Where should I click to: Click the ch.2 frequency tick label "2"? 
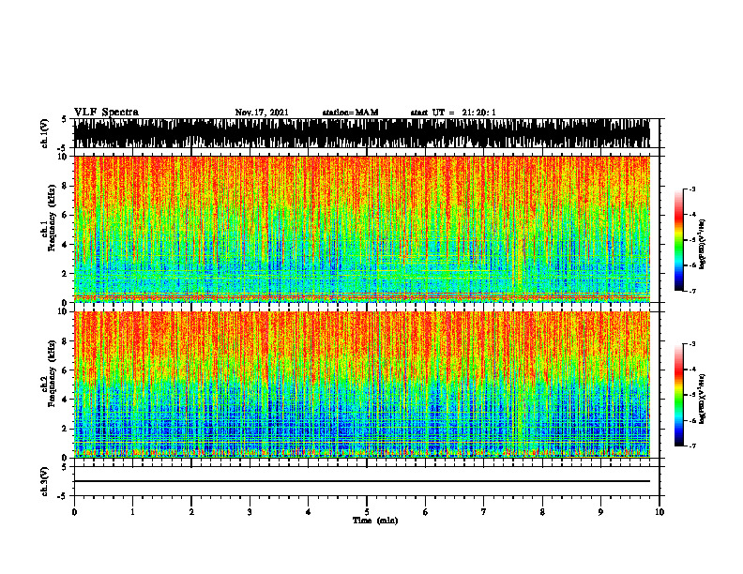pos(66,429)
